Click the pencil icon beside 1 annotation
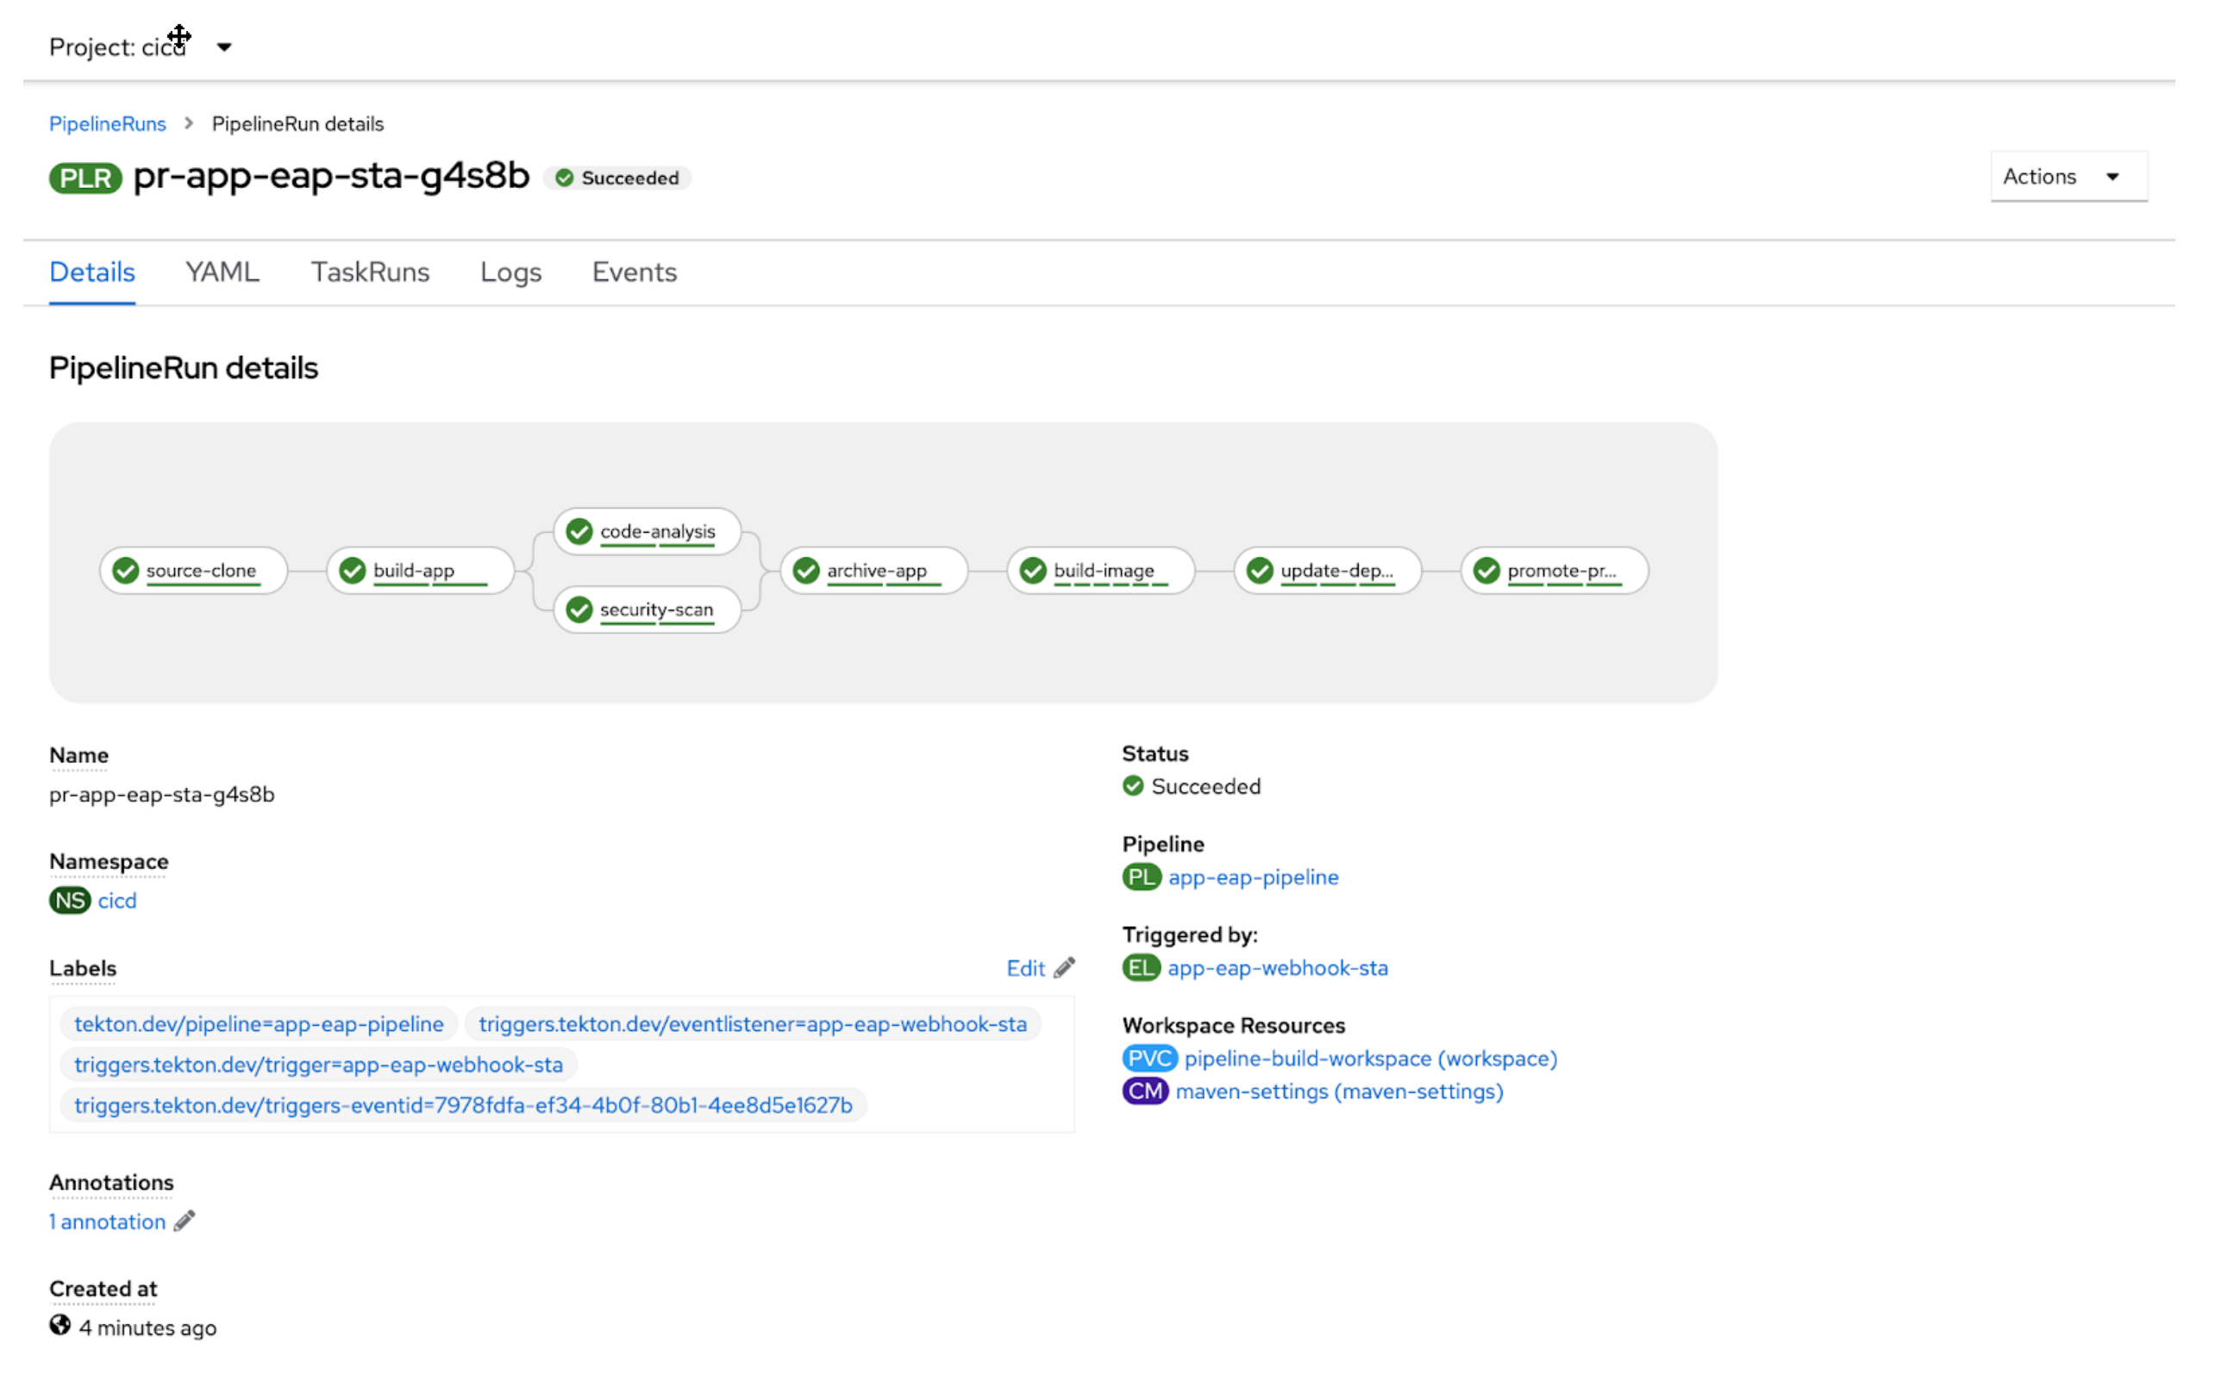 (184, 1222)
